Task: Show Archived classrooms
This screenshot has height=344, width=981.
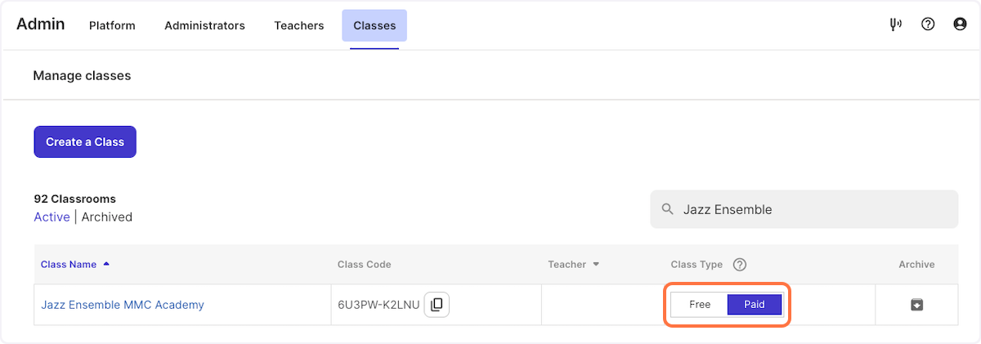Action: point(107,217)
